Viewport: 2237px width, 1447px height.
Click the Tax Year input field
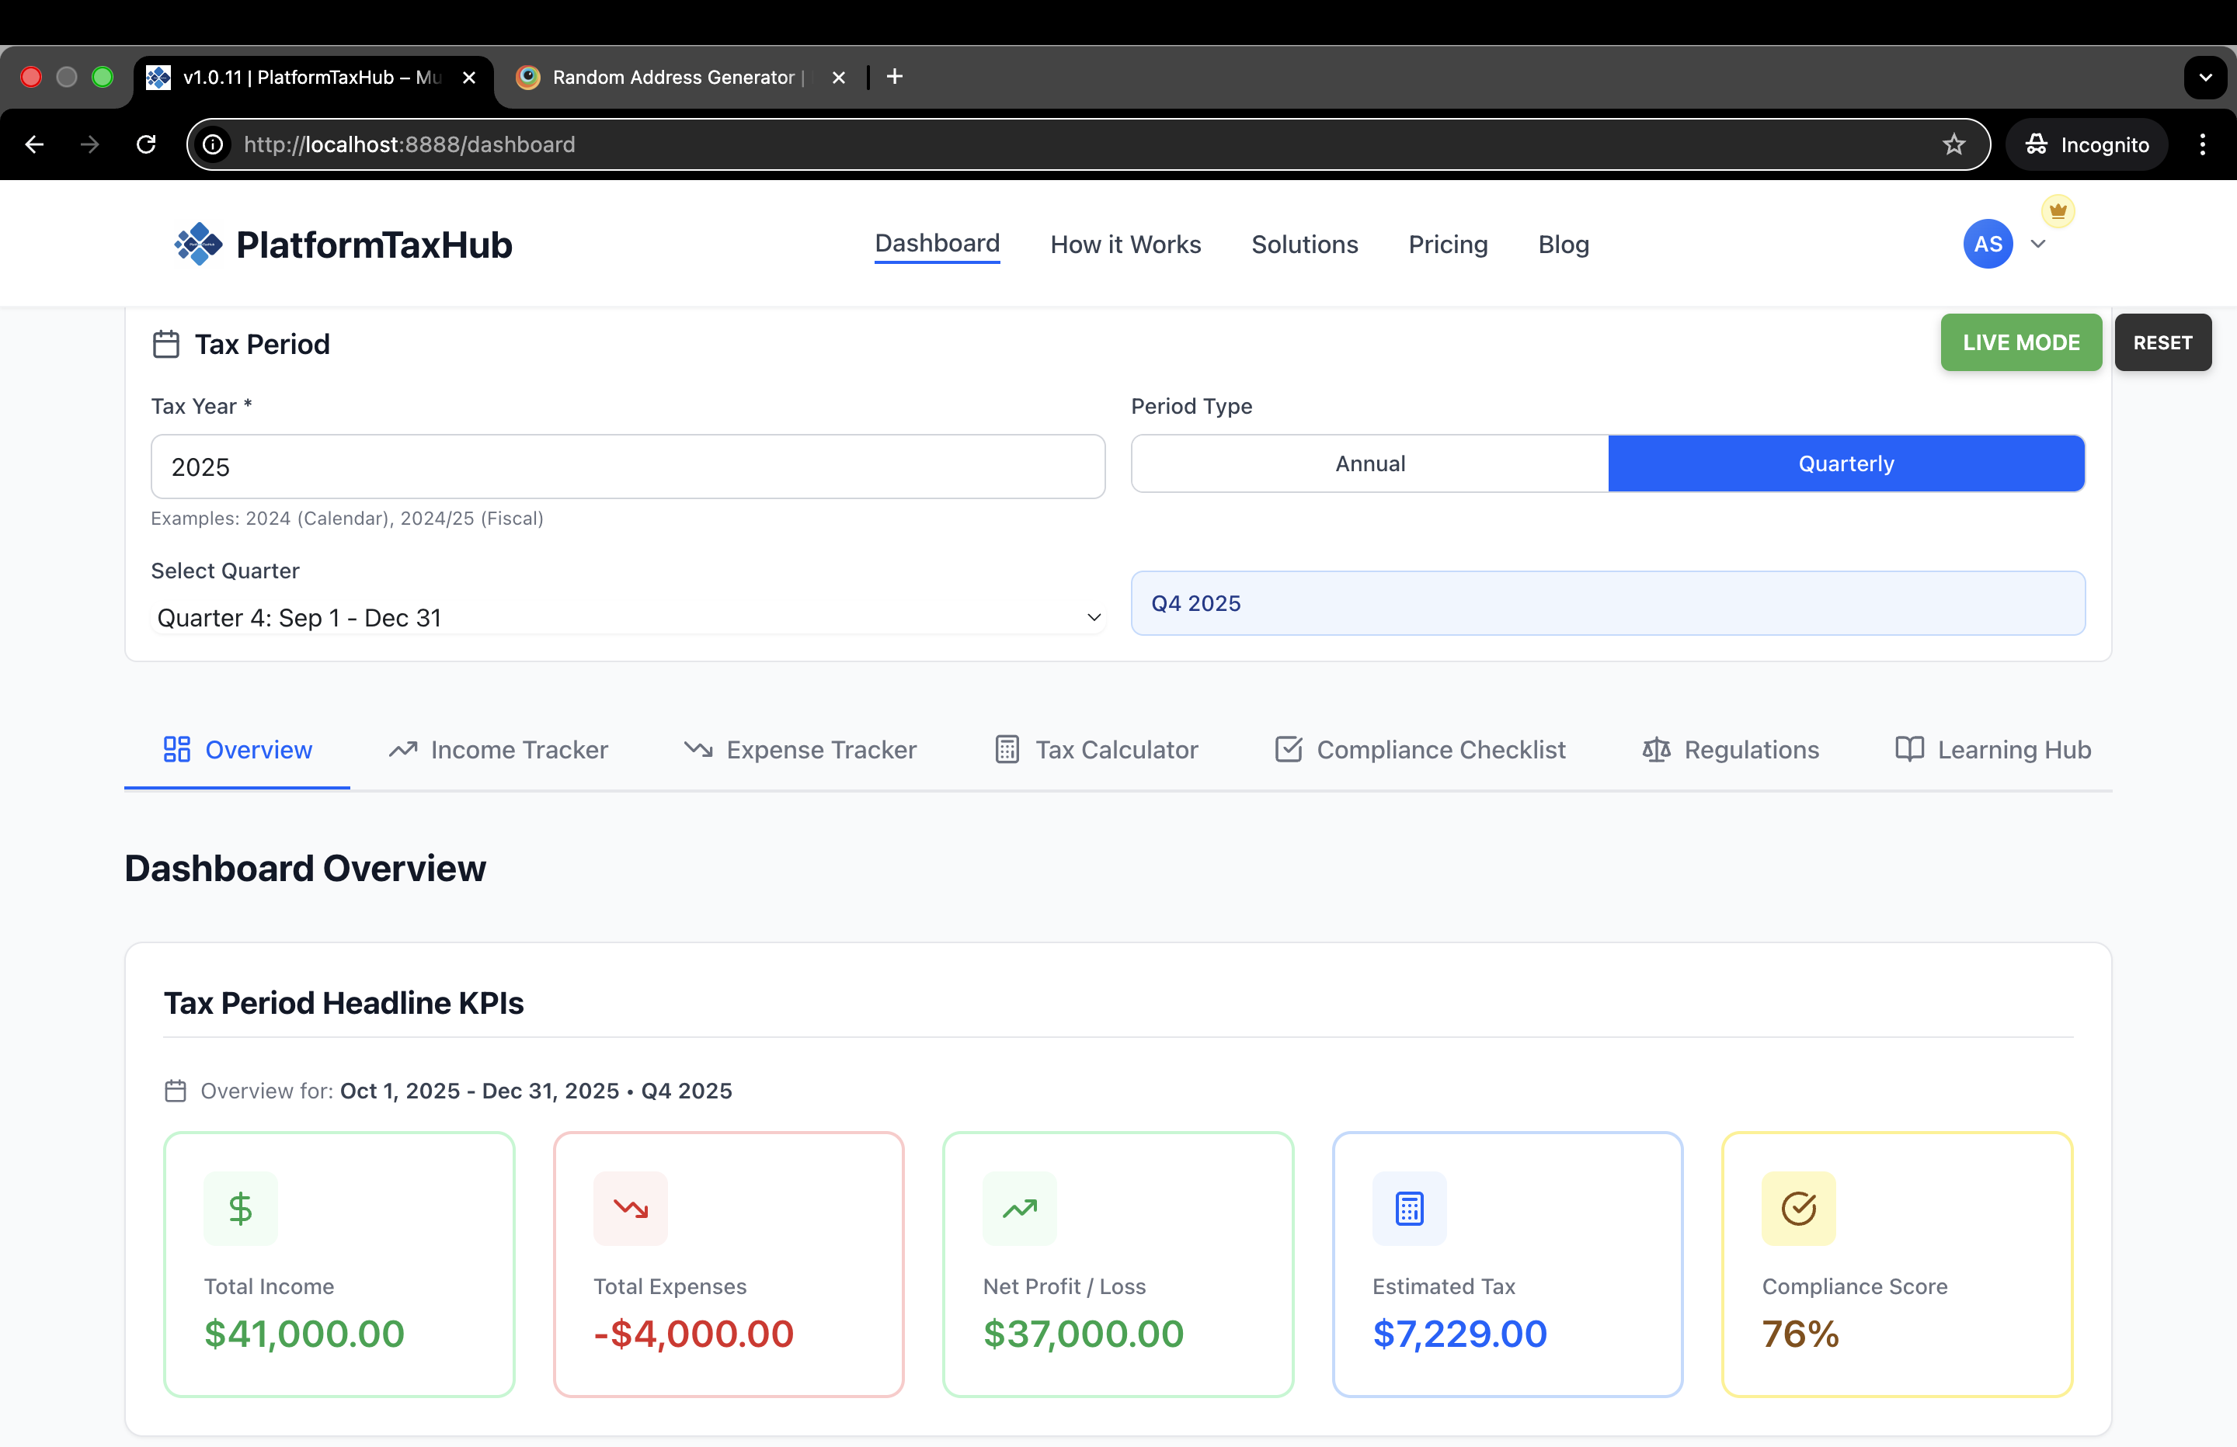(627, 466)
